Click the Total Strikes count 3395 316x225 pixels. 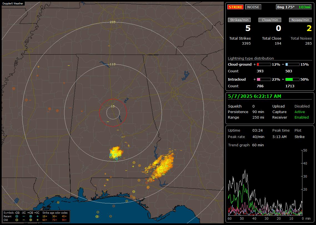coord(246,44)
